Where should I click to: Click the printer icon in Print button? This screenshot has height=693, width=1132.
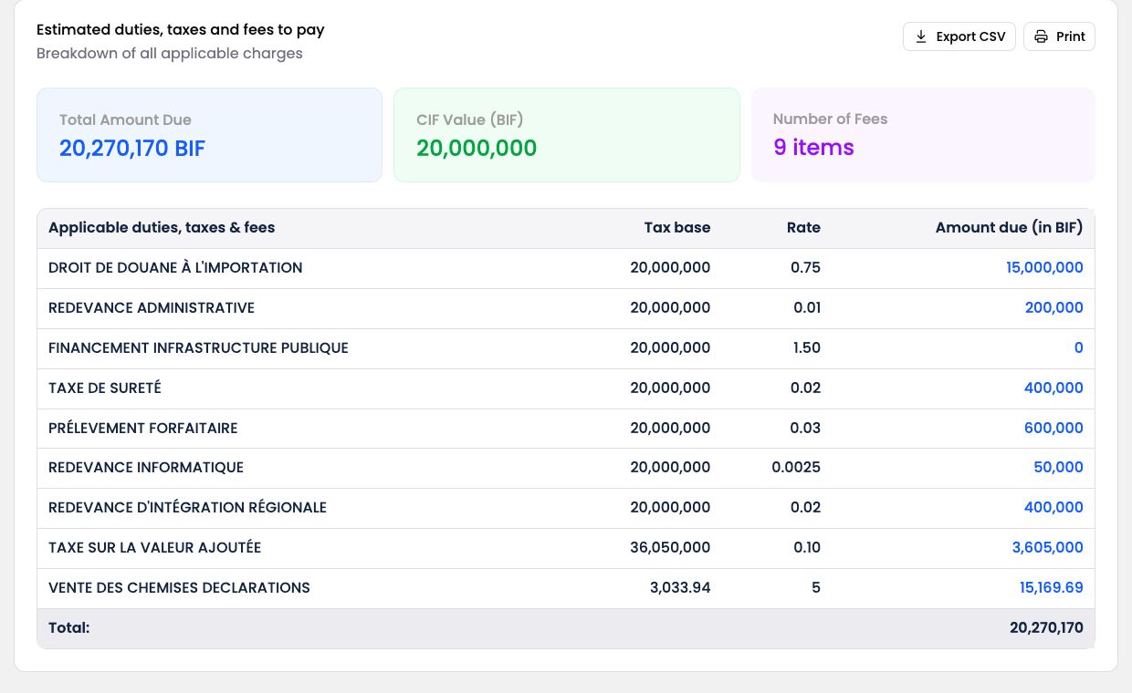1042,36
